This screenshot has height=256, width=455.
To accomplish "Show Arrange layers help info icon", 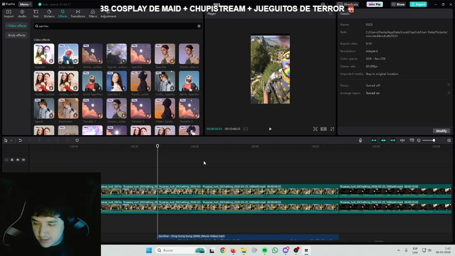I will click(449, 93).
